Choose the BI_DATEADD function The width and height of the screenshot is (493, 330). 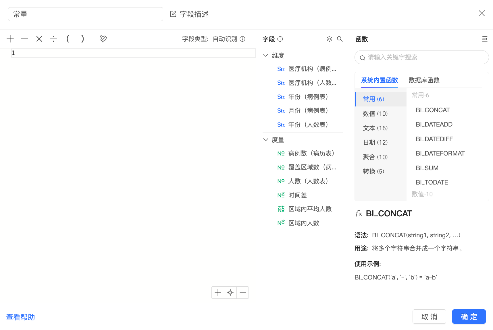pyautogui.click(x=434, y=125)
